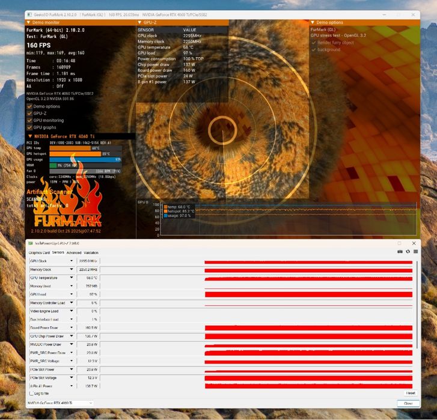Click the Resolution 1920 x 1080 line
This screenshot has width=437, height=420.
pyautogui.click(x=54, y=80)
